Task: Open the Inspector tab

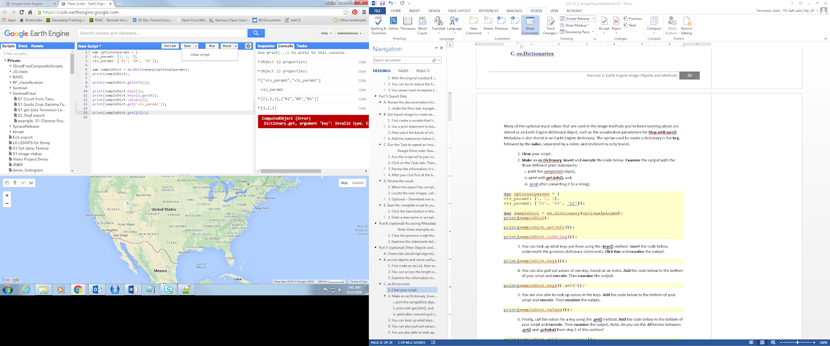Action: [266, 46]
